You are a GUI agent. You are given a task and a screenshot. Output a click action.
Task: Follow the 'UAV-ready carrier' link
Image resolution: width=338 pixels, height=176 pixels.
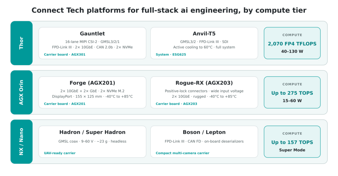point(60,153)
